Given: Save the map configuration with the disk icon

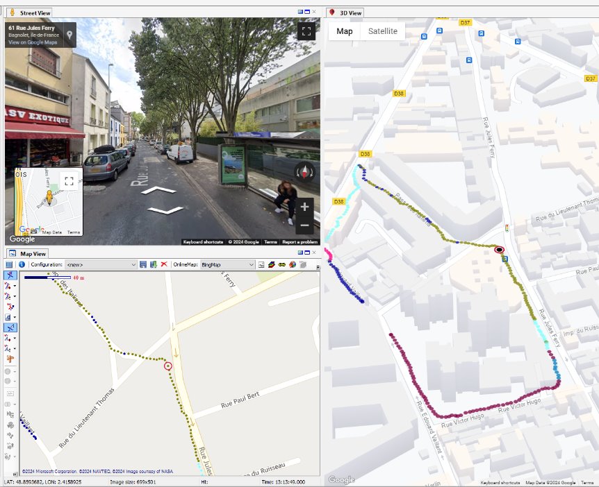Looking at the screenshot, I should tap(143, 265).
